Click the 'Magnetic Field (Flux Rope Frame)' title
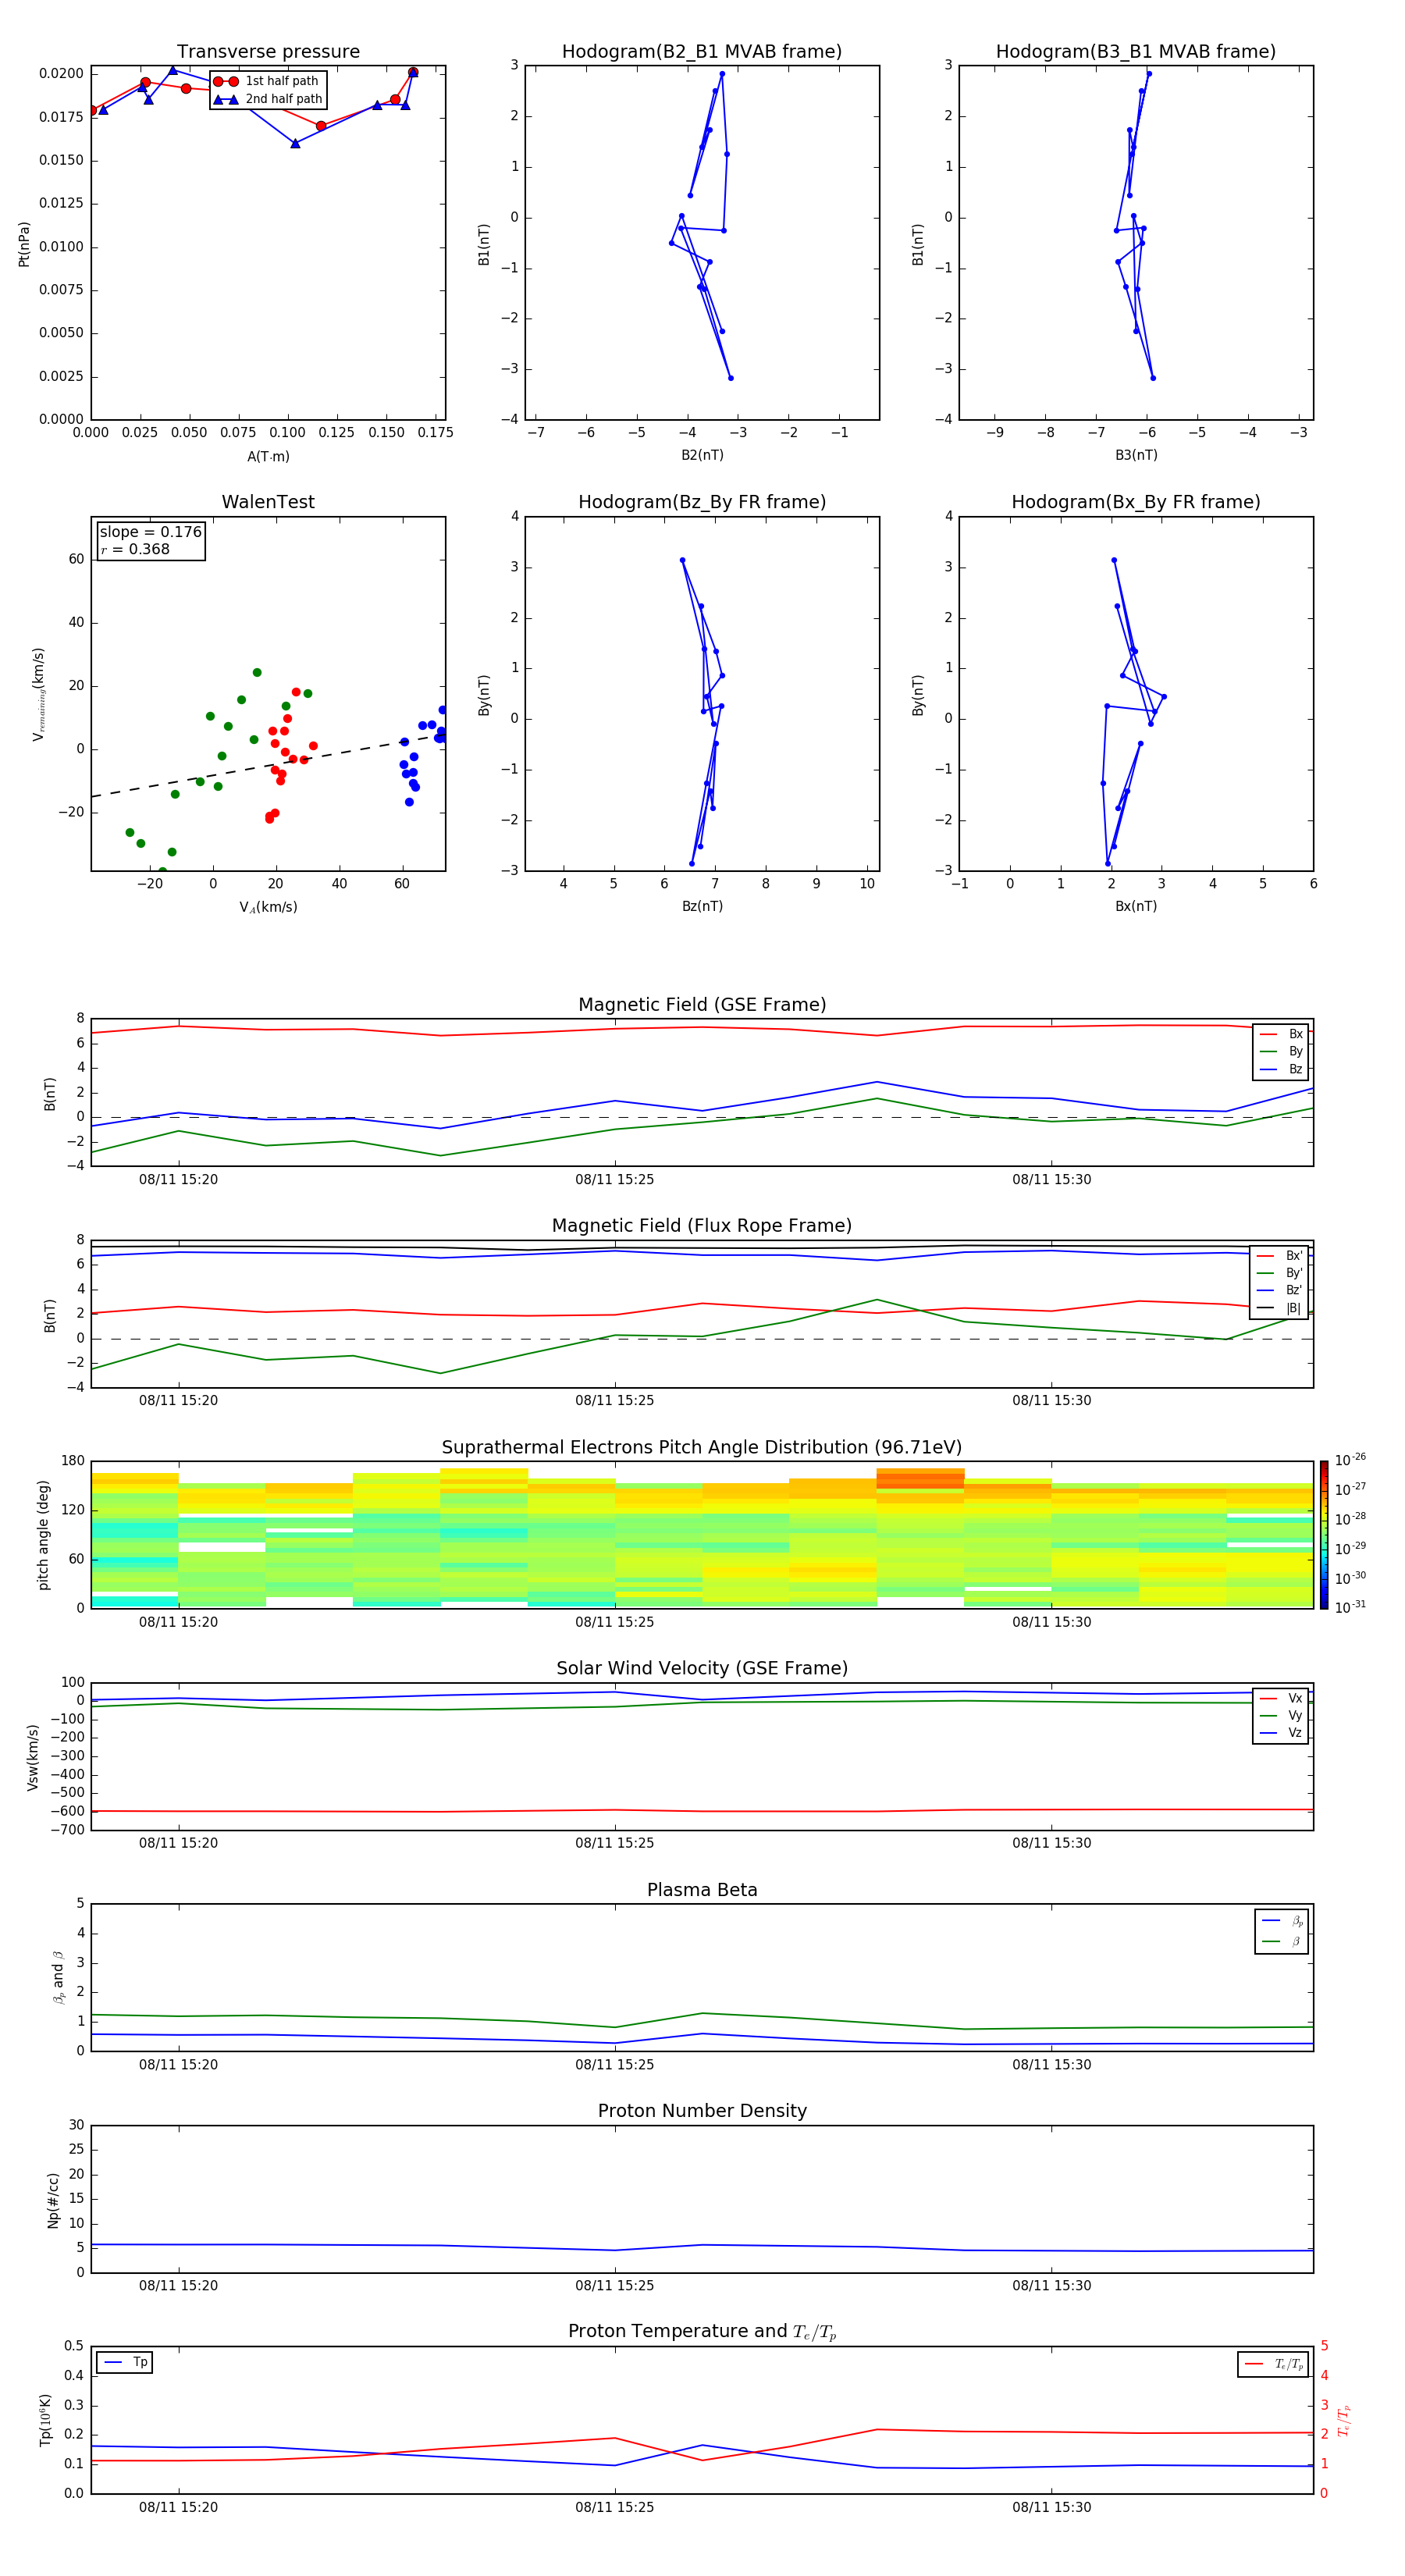 tap(702, 1226)
